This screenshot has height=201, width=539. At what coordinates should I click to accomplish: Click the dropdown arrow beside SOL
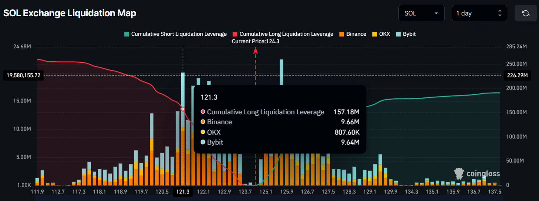pyautogui.click(x=436, y=13)
